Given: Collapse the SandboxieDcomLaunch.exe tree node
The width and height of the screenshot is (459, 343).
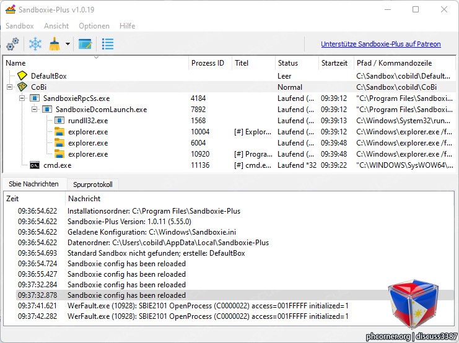Looking at the screenshot, I should point(35,109).
